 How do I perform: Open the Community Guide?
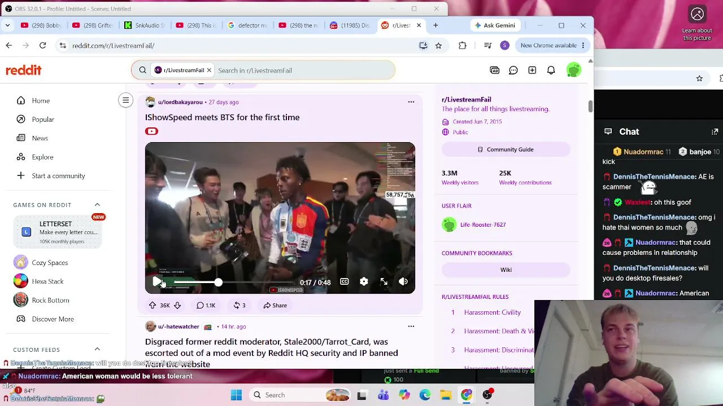coord(506,149)
